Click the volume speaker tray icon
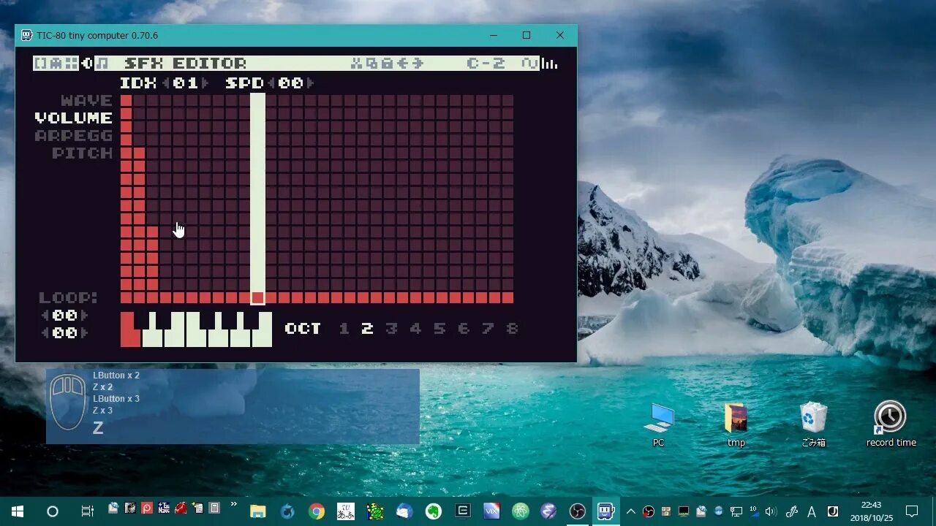 point(771,511)
